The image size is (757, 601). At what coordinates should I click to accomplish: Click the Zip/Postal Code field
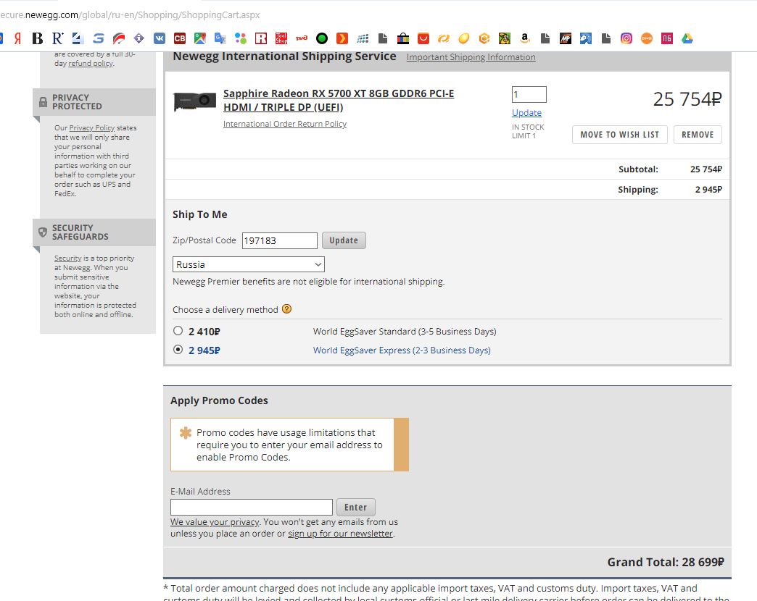[280, 240]
